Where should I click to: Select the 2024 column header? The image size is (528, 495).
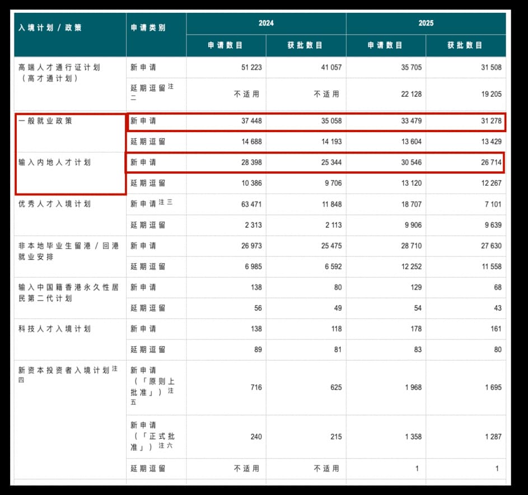pos(266,24)
